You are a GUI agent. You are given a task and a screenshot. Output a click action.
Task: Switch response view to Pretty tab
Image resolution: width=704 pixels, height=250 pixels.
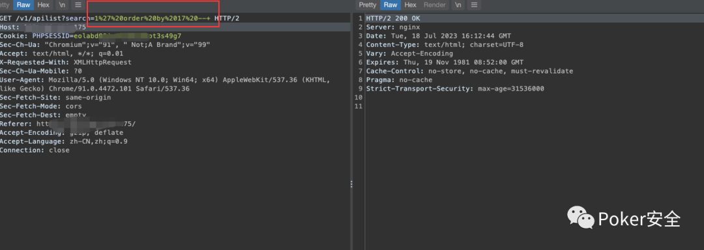pyautogui.click(x=368, y=5)
